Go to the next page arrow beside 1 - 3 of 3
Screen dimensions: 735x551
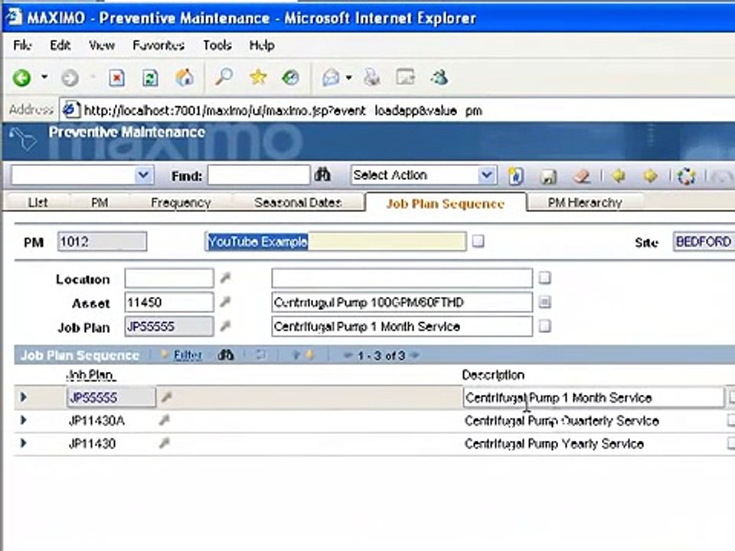414,355
